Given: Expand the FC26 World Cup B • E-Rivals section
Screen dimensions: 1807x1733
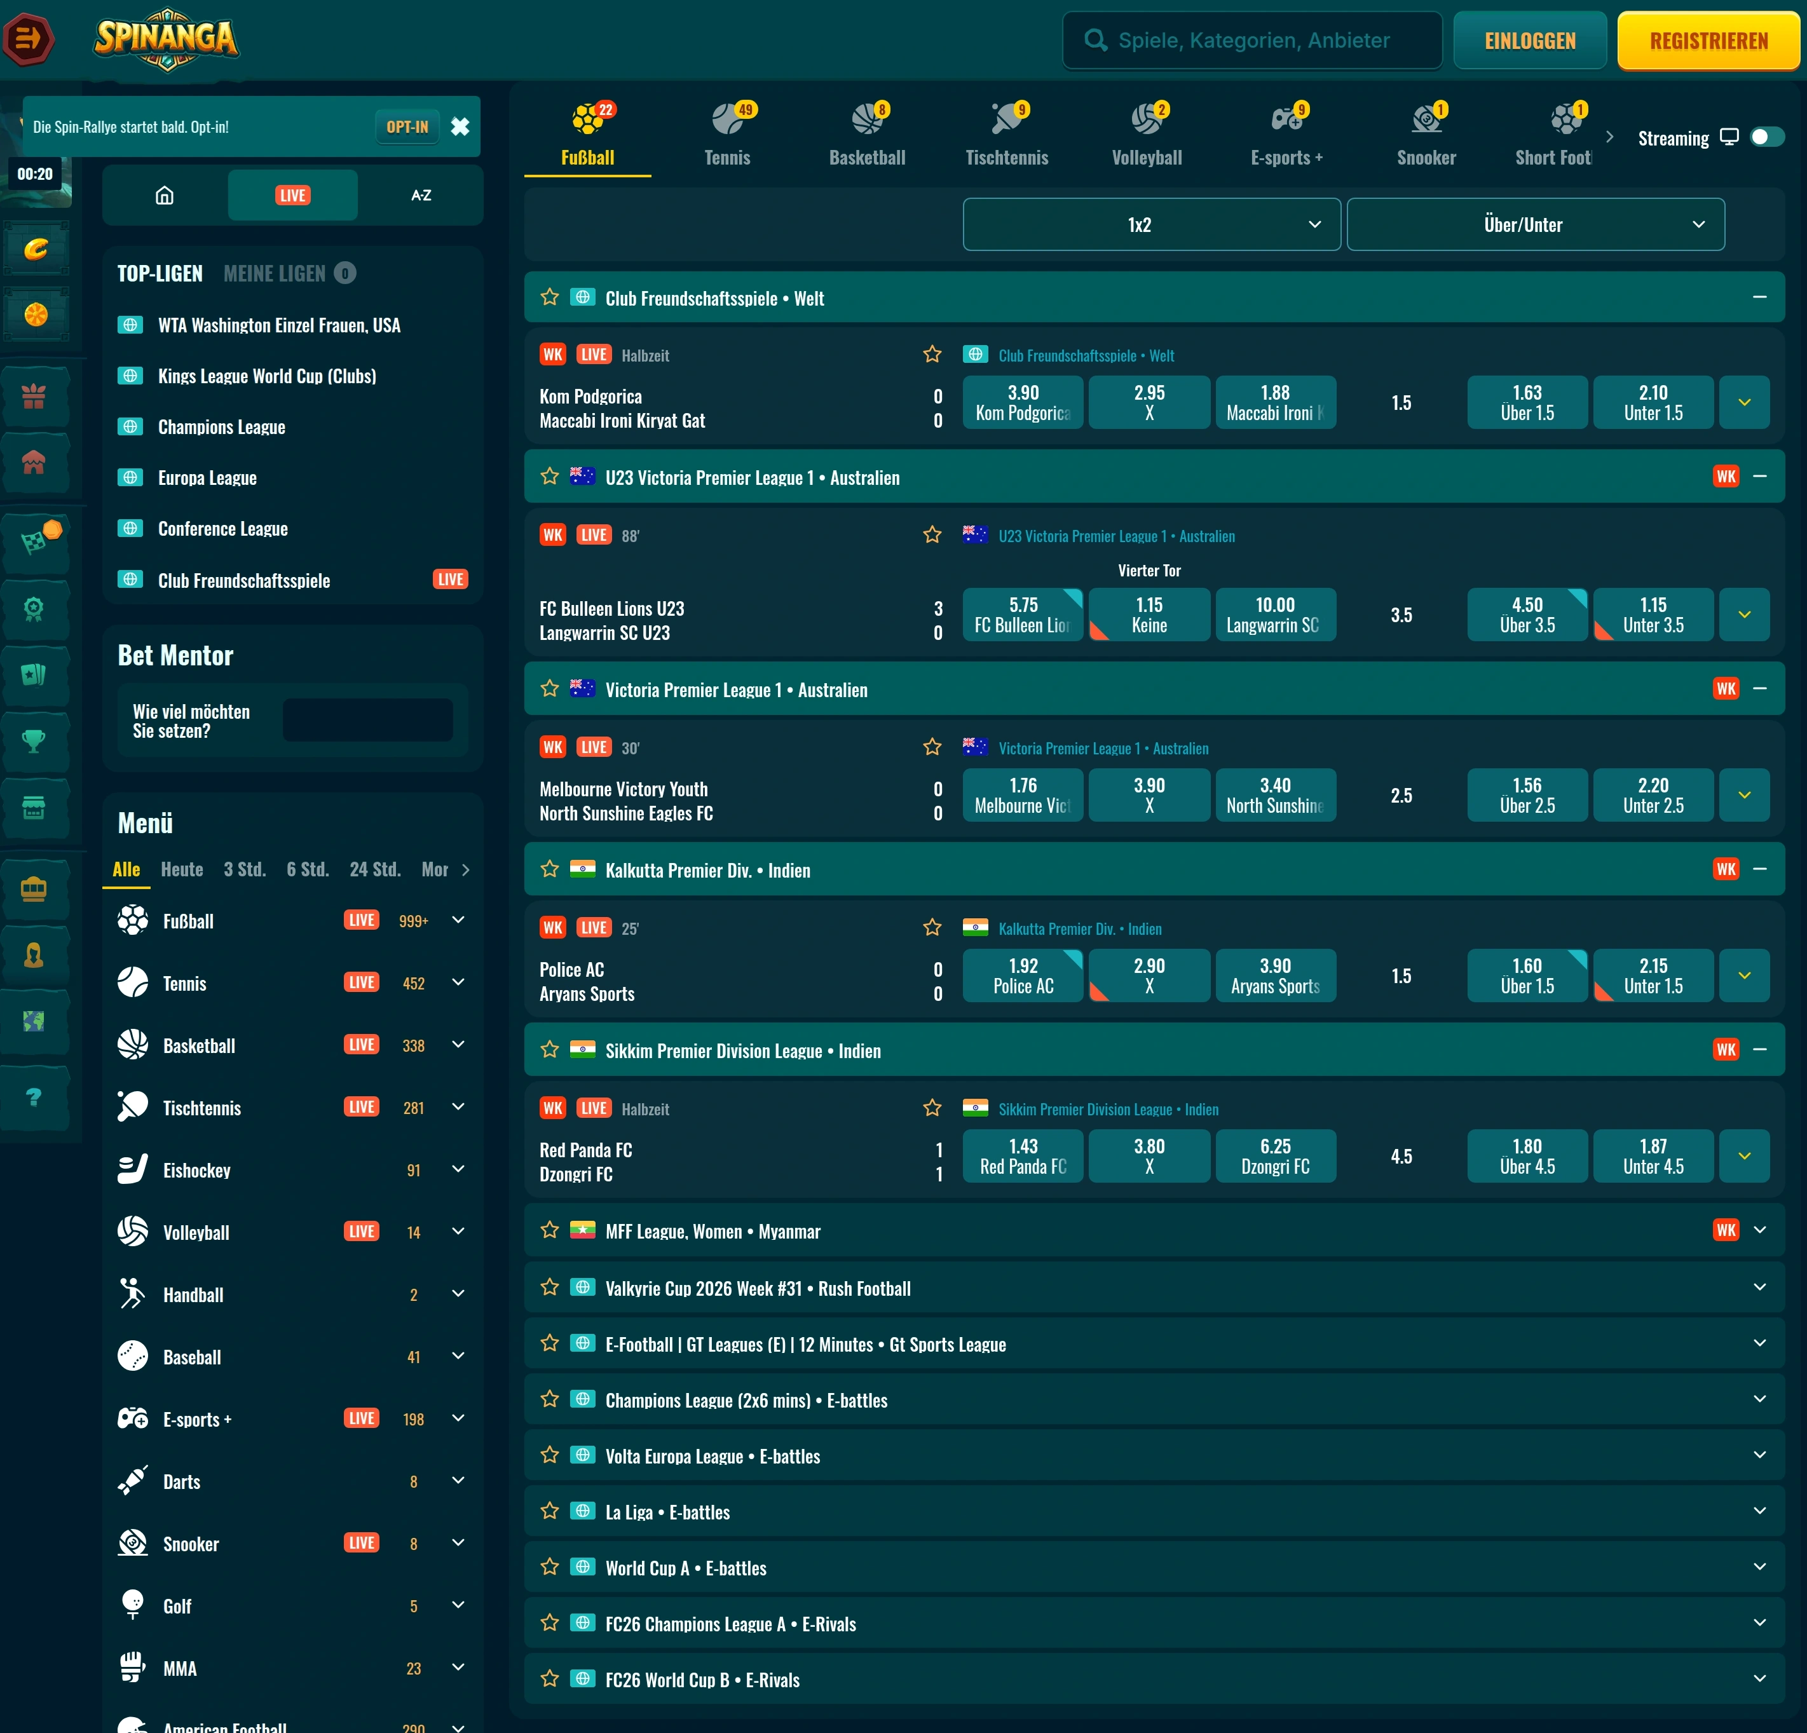Looking at the screenshot, I should coord(1759,1678).
